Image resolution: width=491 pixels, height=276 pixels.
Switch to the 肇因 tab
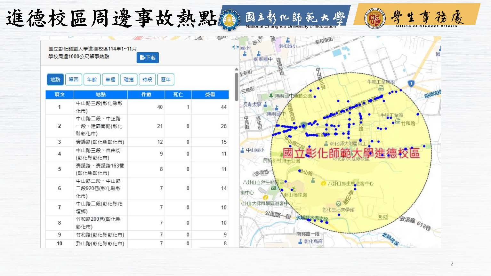click(x=74, y=79)
